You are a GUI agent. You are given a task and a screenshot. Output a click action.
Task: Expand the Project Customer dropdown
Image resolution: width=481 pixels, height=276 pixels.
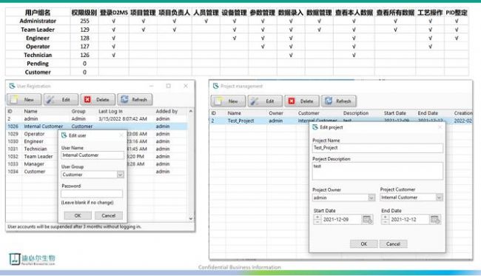pyautogui.click(x=440, y=198)
